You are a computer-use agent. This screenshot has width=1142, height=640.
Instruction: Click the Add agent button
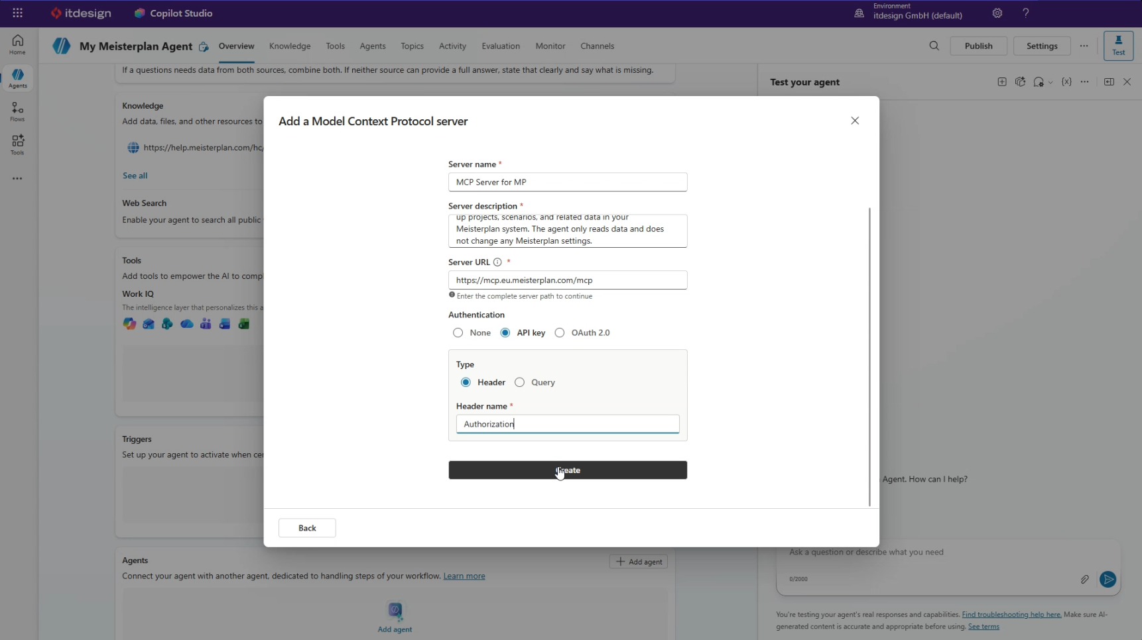[x=639, y=562]
